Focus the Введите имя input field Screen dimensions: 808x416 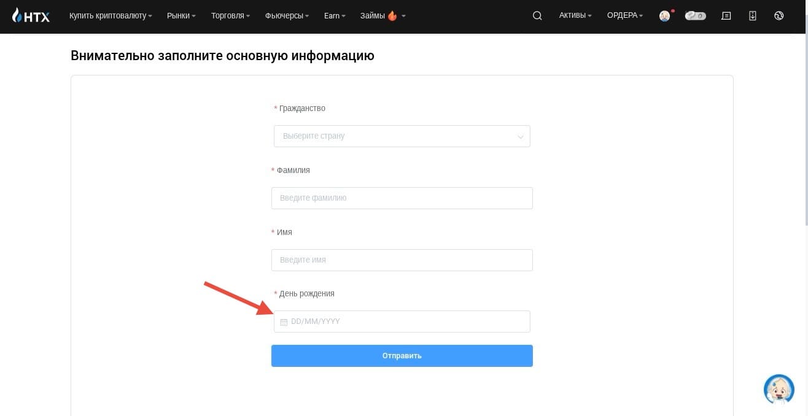tap(402, 260)
